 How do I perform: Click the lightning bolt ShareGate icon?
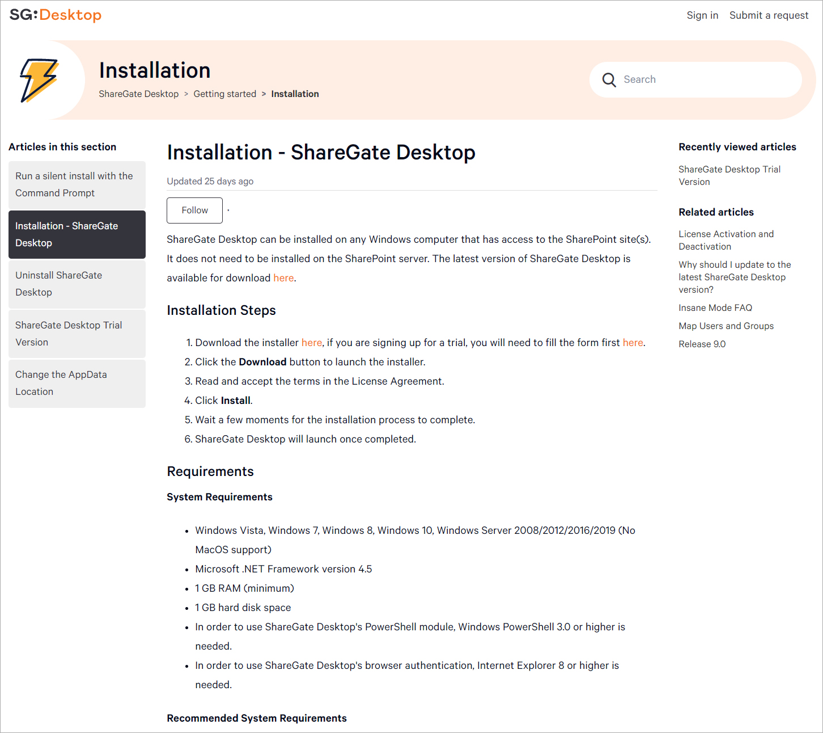(39, 81)
